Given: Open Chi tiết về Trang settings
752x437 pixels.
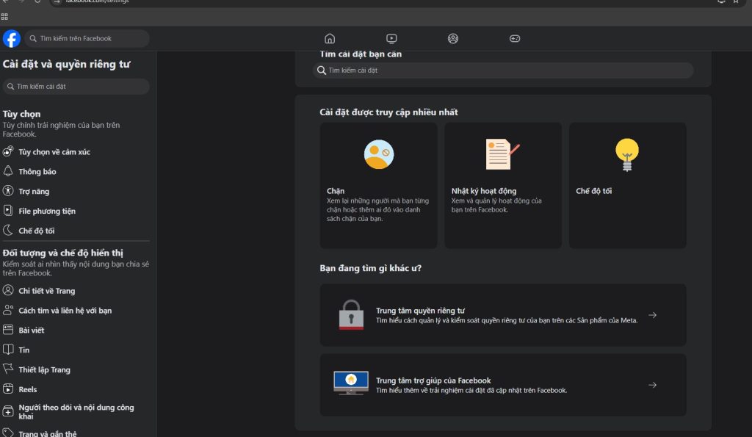Looking at the screenshot, I should (47, 291).
